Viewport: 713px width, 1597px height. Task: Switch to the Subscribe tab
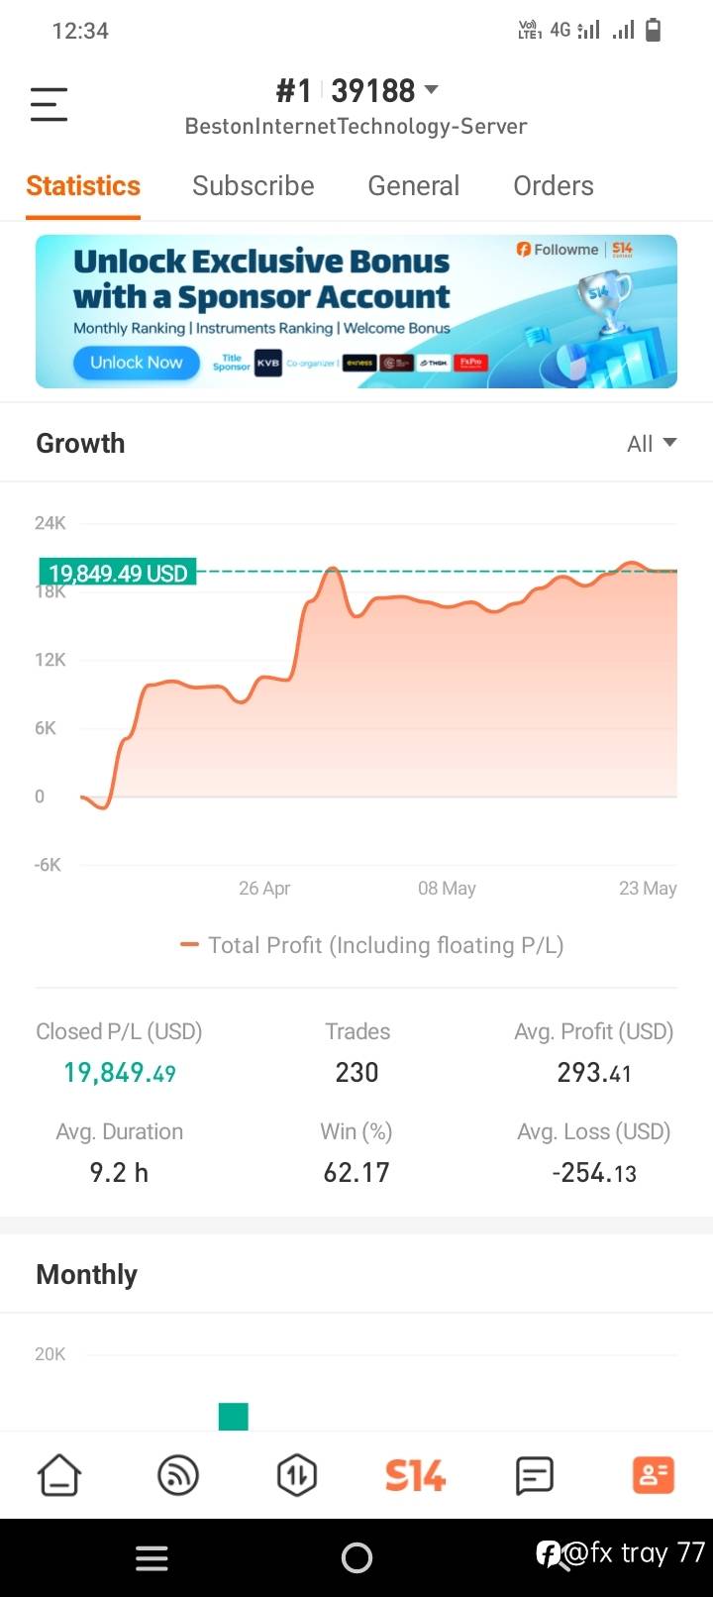pyautogui.click(x=253, y=186)
